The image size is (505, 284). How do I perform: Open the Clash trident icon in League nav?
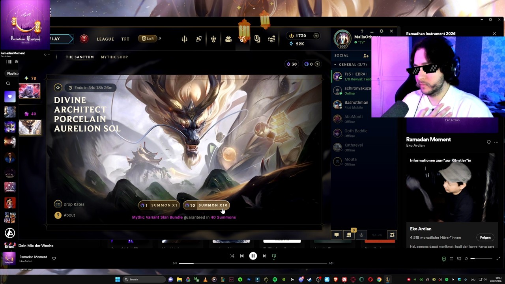point(184,39)
